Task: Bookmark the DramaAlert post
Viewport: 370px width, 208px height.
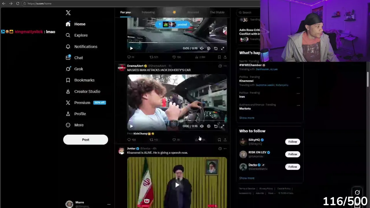Action: pyautogui.click(x=219, y=140)
